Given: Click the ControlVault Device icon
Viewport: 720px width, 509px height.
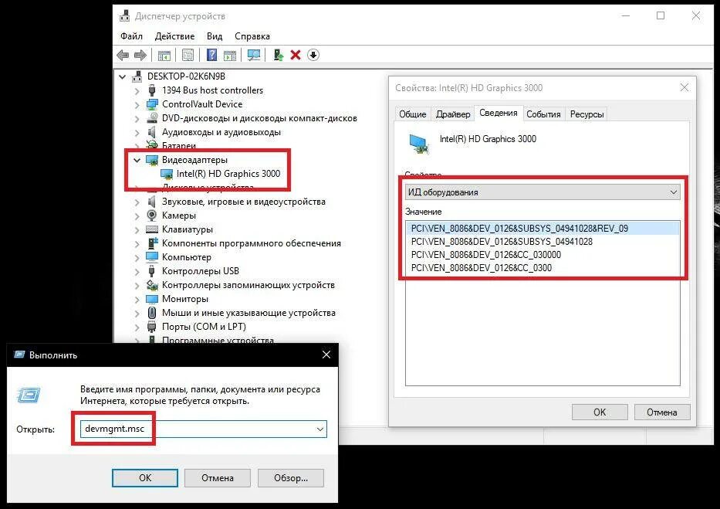Looking at the screenshot, I should pos(152,104).
